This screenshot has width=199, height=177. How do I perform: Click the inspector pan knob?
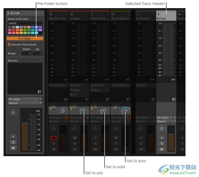coord(13,113)
